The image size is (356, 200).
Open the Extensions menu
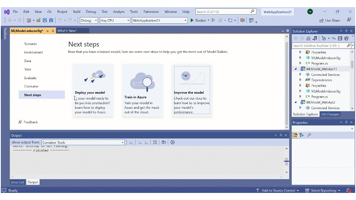151,12
